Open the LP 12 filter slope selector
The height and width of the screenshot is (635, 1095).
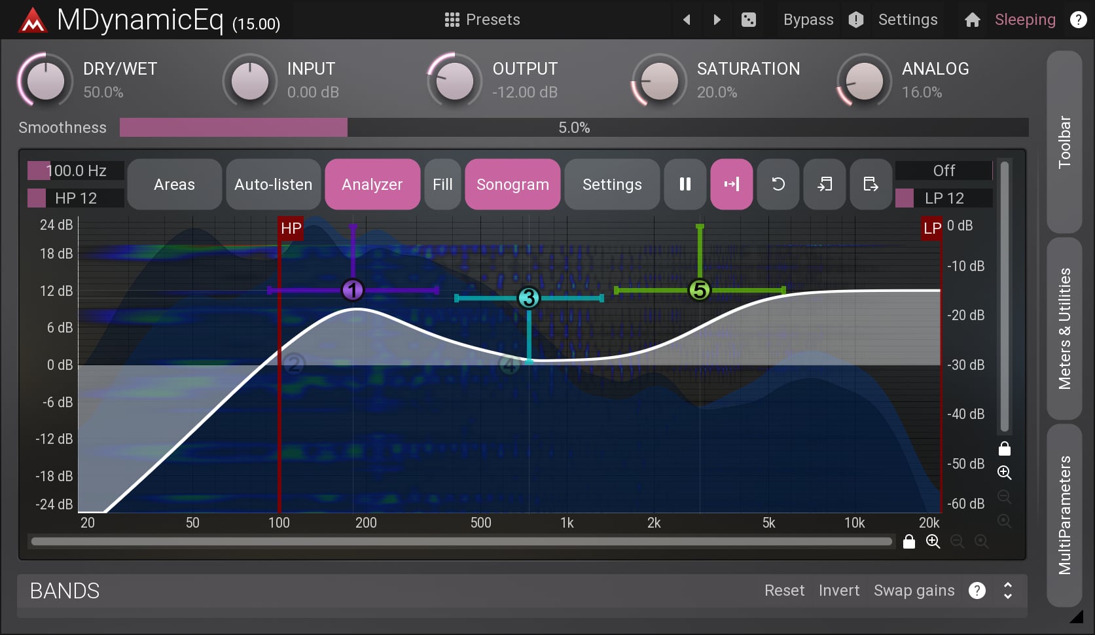click(944, 198)
